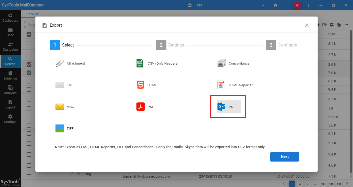This screenshot has width=353, height=187.
Task: Open report chart icon in results toolbar
Action: pyautogui.click(x=339, y=25)
